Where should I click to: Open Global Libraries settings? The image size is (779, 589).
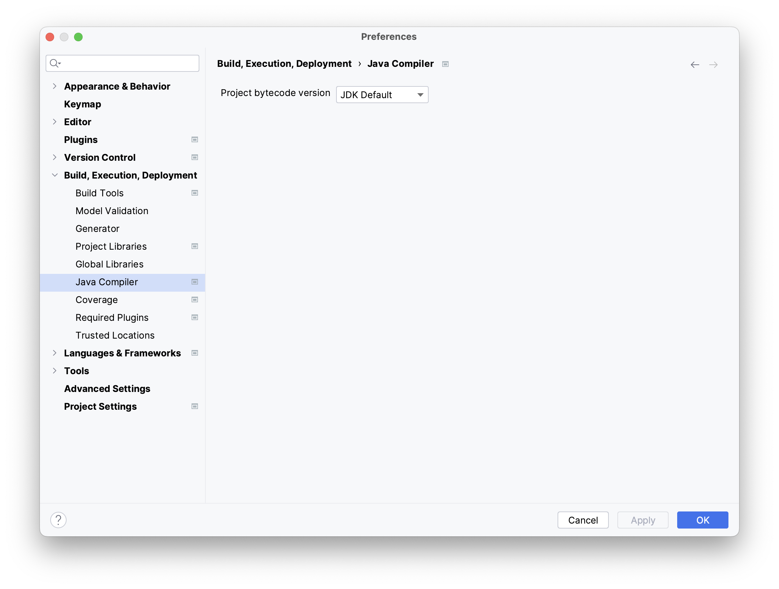(x=110, y=264)
